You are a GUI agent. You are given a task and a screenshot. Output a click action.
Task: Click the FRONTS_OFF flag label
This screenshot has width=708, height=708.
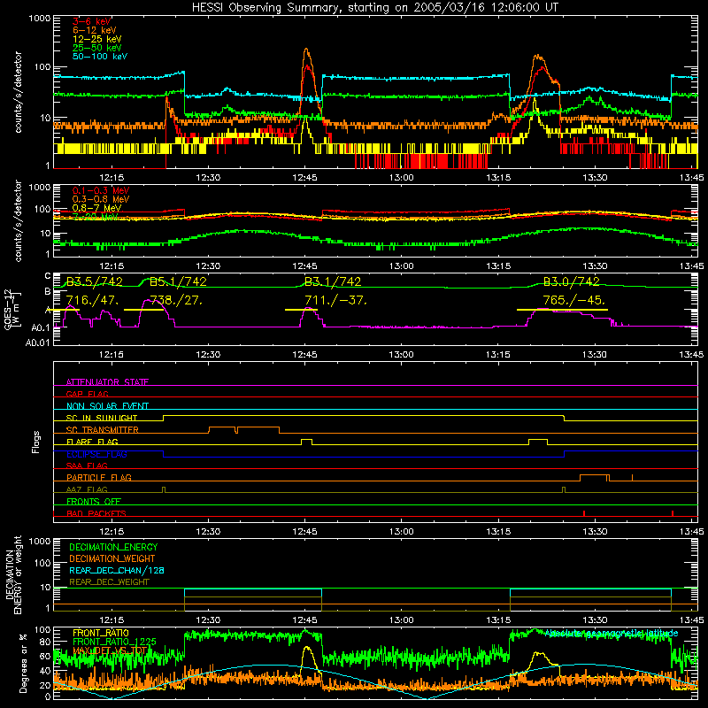pyautogui.click(x=94, y=501)
